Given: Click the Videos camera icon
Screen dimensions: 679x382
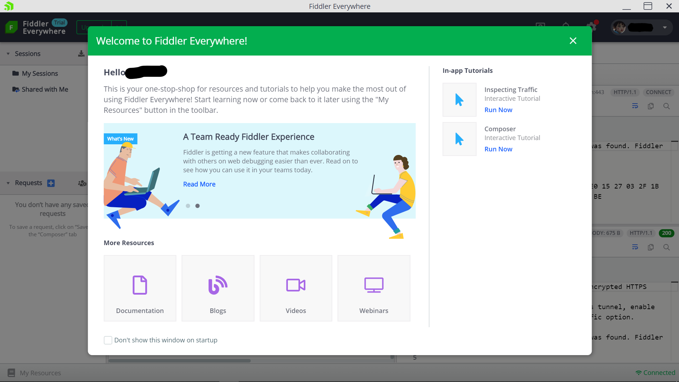Looking at the screenshot, I should coord(296,285).
